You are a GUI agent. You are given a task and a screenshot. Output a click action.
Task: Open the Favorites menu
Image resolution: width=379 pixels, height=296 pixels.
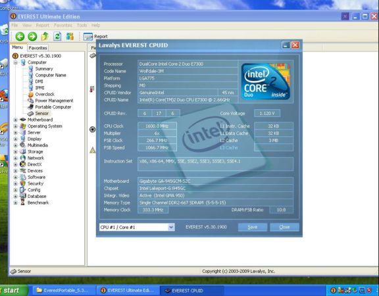point(63,25)
